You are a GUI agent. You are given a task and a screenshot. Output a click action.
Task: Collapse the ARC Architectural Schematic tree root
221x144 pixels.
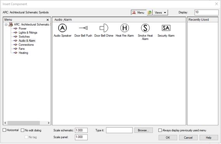[x=6, y=25]
